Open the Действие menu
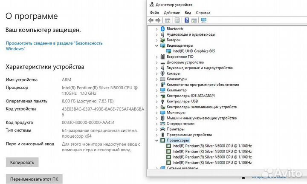The image size is (307, 184). [172, 13]
